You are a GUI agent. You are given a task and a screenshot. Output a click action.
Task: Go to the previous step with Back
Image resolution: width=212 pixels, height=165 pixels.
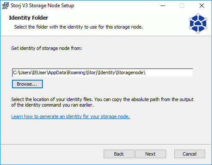[x=119, y=154]
